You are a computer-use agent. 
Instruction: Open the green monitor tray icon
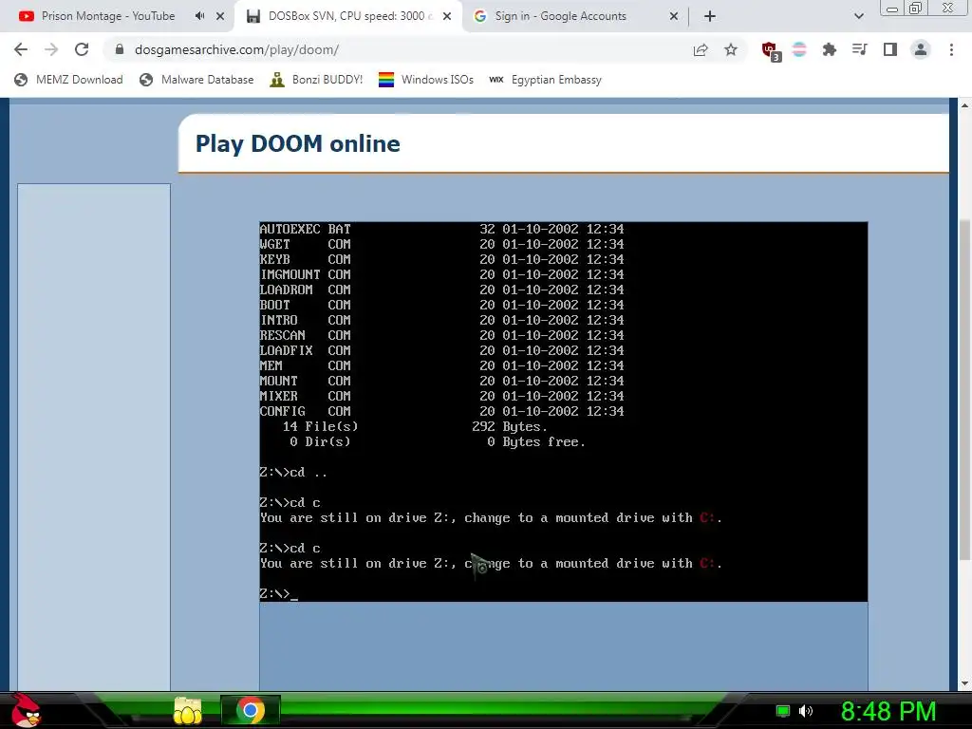tap(783, 711)
